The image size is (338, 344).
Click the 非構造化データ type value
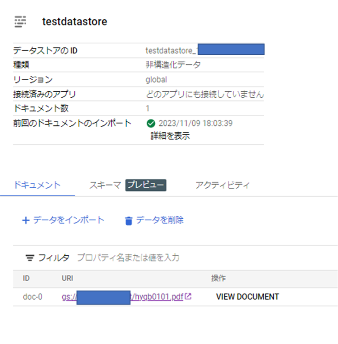point(173,65)
